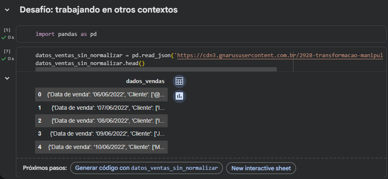Collapse the output of the read_json cell
388x179 pixels.
coord(7,78)
